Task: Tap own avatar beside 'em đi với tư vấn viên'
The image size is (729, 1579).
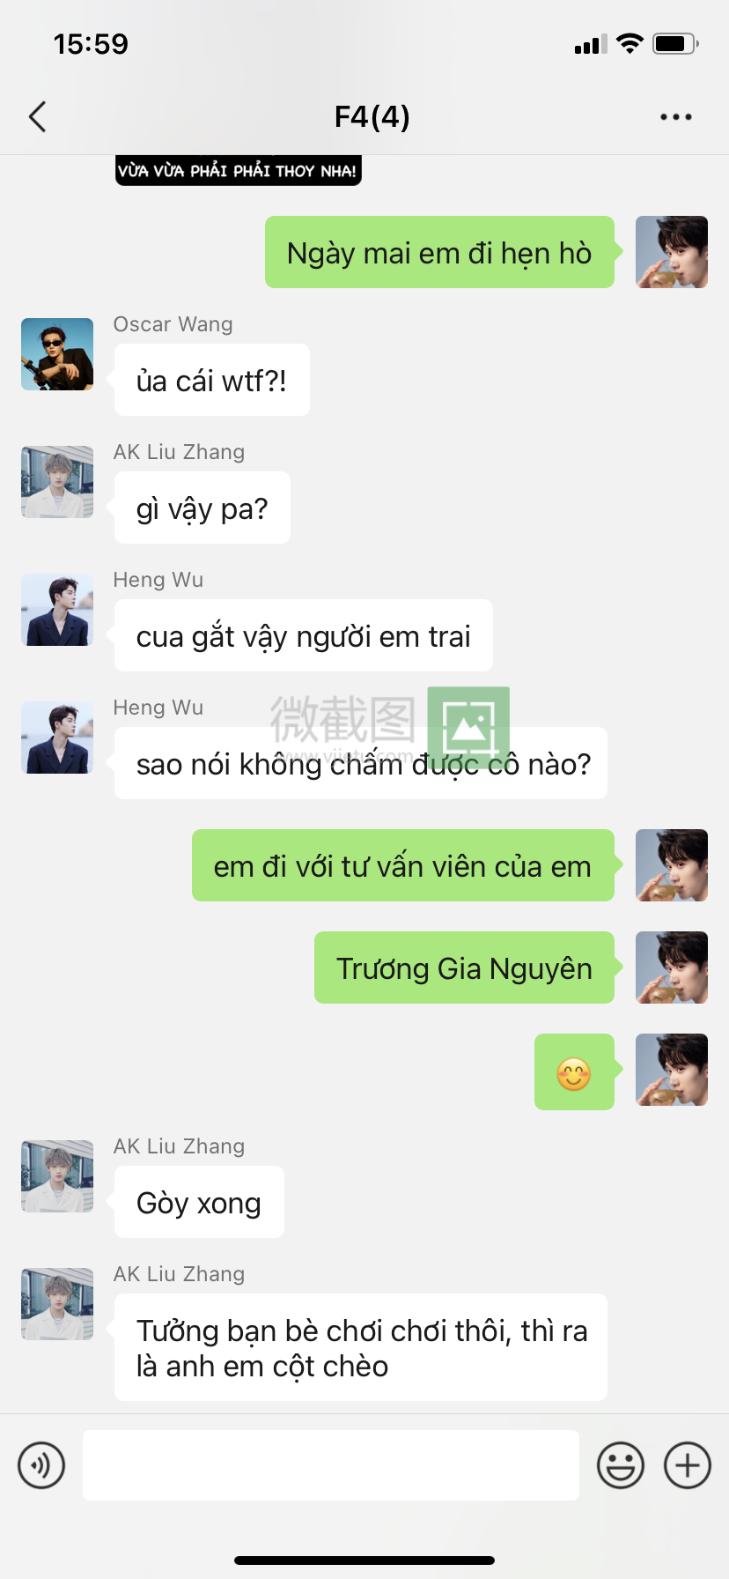Action: [672, 865]
